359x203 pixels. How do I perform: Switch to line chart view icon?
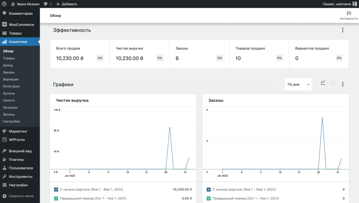[x=323, y=83]
